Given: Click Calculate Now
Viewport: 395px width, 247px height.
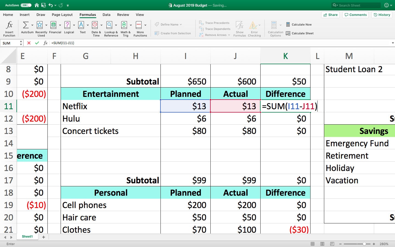Looking at the screenshot, I should [299, 24].
